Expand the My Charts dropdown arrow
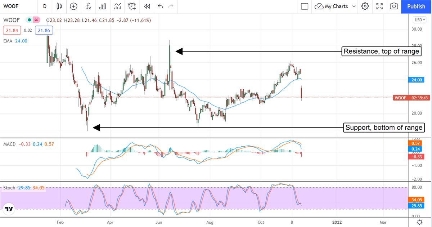This screenshot has width=432, height=227. click(x=354, y=6)
